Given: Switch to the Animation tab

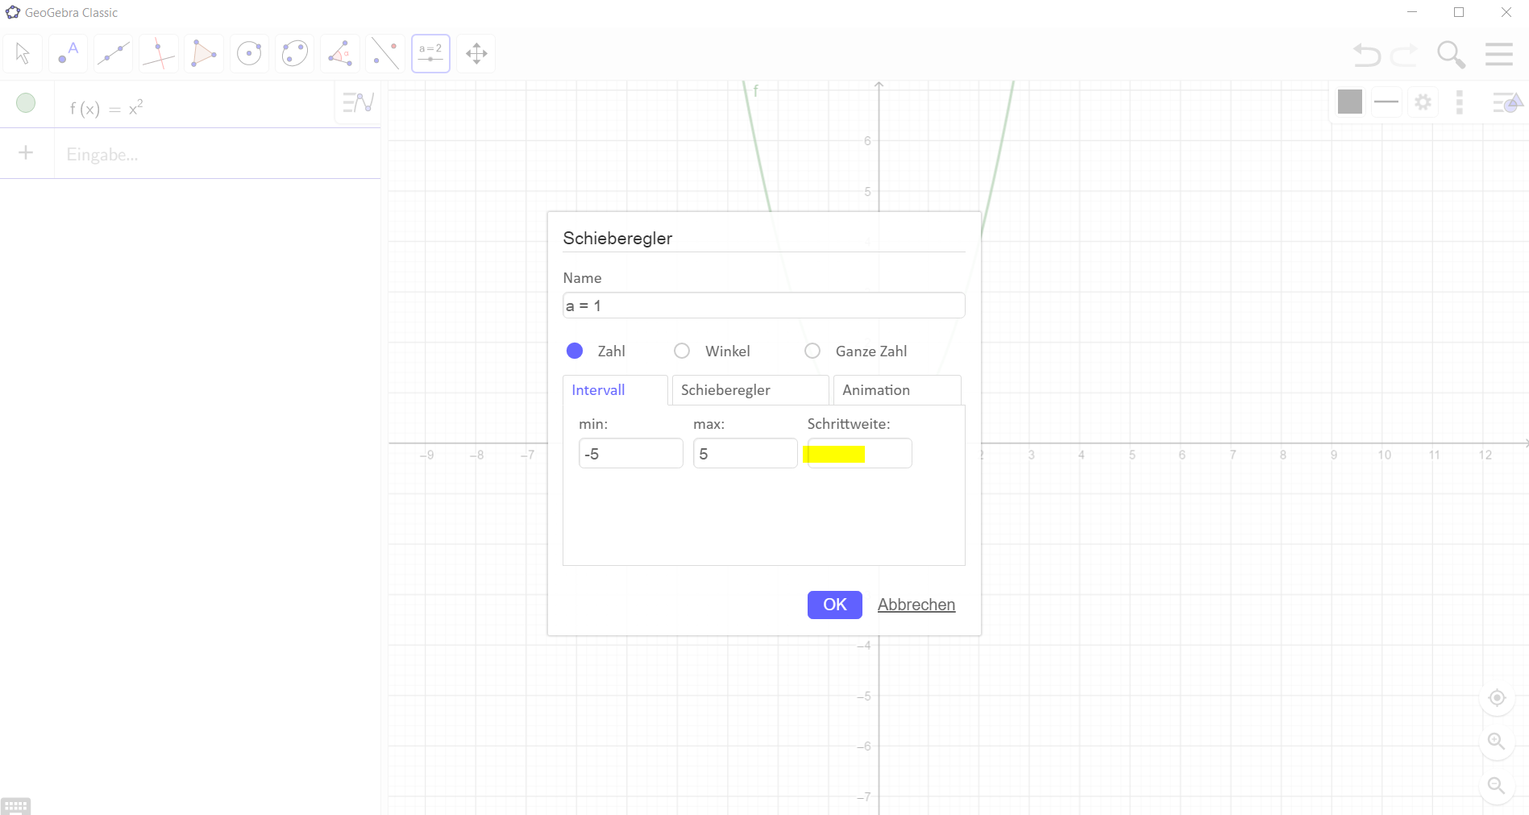Looking at the screenshot, I should (896, 390).
